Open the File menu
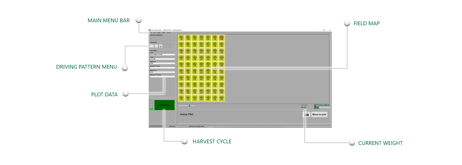Image resolution: width=462 pixels, height=165 pixels. (151, 33)
